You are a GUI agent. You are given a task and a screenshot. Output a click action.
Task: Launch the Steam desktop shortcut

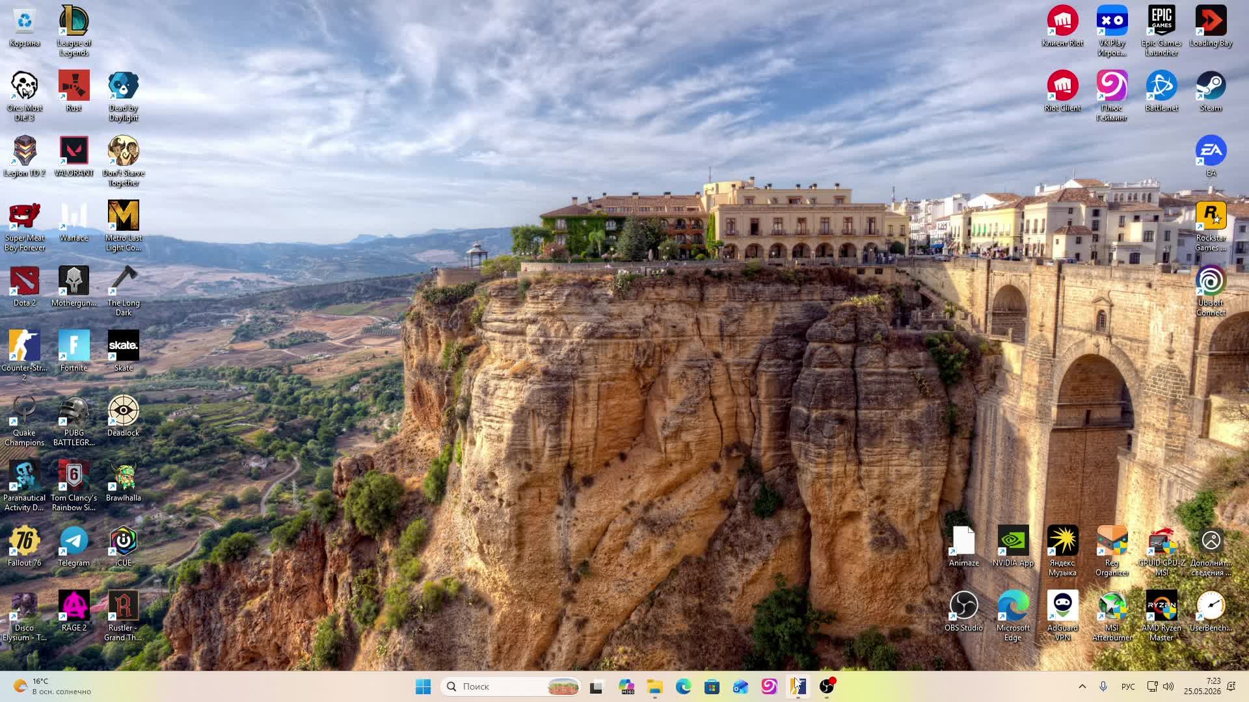click(1211, 92)
